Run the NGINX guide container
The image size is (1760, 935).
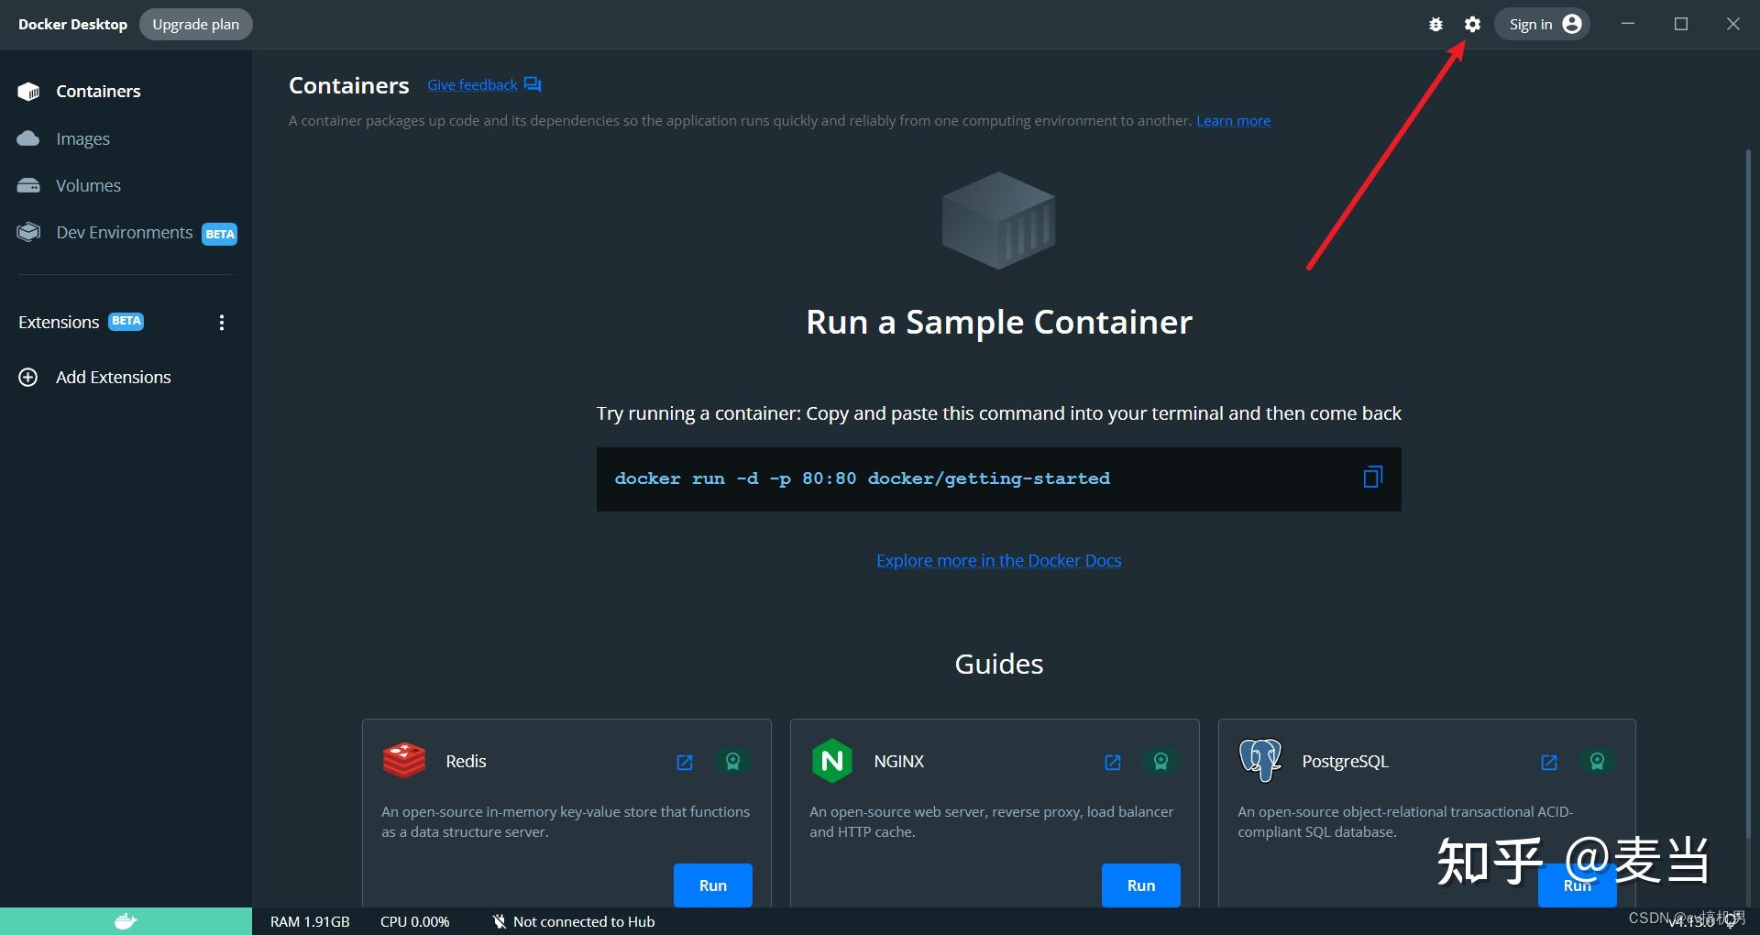pyautogui.click(x=1140, y=885)
